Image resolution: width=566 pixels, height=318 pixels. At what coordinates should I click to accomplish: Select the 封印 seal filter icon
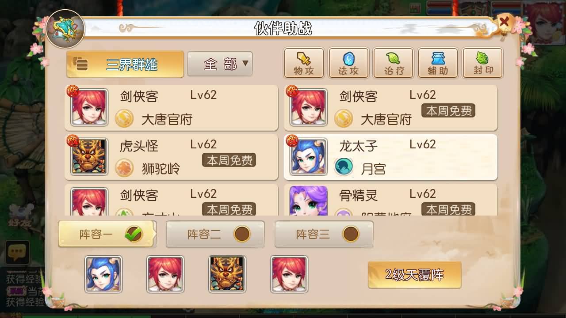tap(482, 63)
